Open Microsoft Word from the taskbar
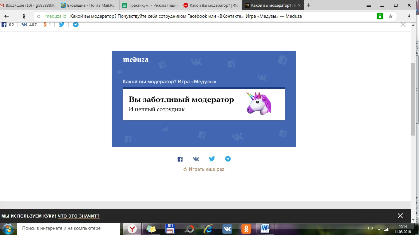Viewport: 419px width, 235px height. pos(265,229)
